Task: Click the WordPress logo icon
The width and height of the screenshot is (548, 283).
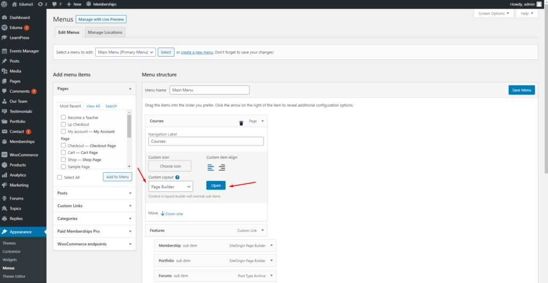Action: 4,4
